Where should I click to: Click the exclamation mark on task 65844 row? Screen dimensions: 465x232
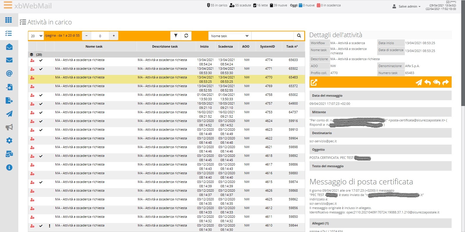point(49,226)
